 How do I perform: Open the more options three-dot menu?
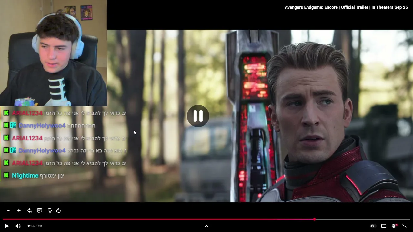coord(9,211)
